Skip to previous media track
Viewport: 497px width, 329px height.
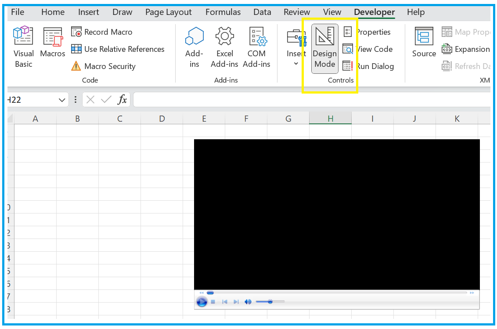point(225,302)
